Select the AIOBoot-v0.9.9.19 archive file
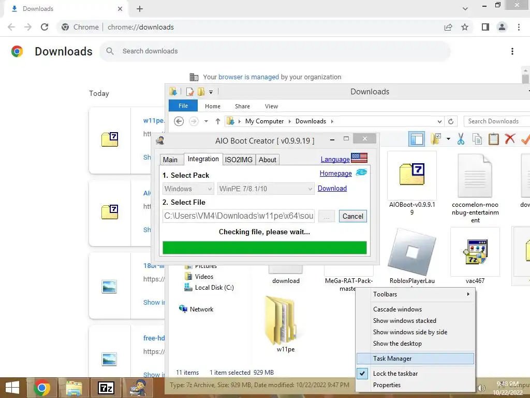The width and height of the screenshot is (530, 398). click(411, 184)
